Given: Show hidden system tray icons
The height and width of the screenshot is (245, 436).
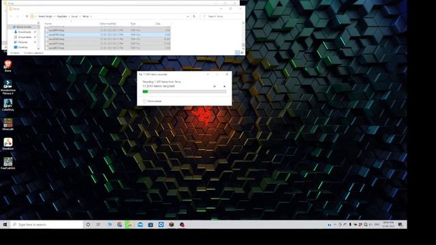Looking at the screenshot, I should (x=335, y=225).
